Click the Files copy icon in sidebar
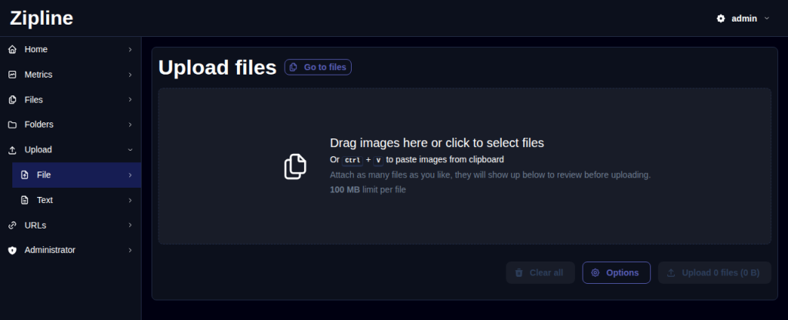This screenshot has width=788, height=320. point(12,100)
